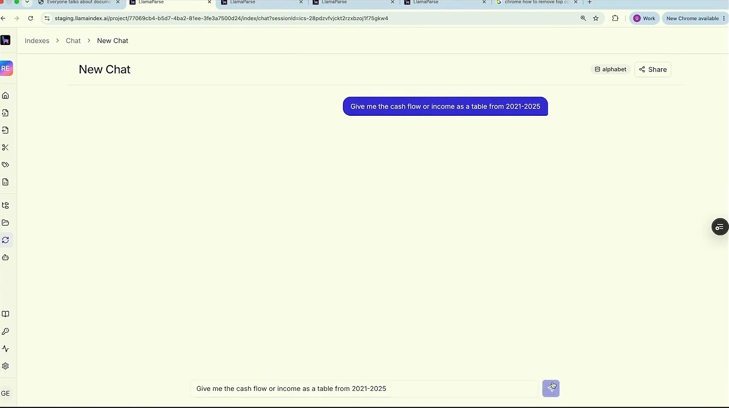729x408 pixels.
Task: Open a new browser tab
Action: pyautogui.click(x=589, y=2)
